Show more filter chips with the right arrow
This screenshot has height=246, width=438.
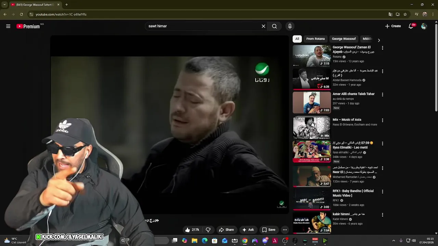[x=379, y=40]
